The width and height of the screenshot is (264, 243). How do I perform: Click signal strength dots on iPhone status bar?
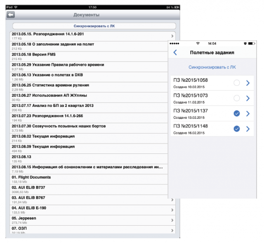(x=174, y=44)
